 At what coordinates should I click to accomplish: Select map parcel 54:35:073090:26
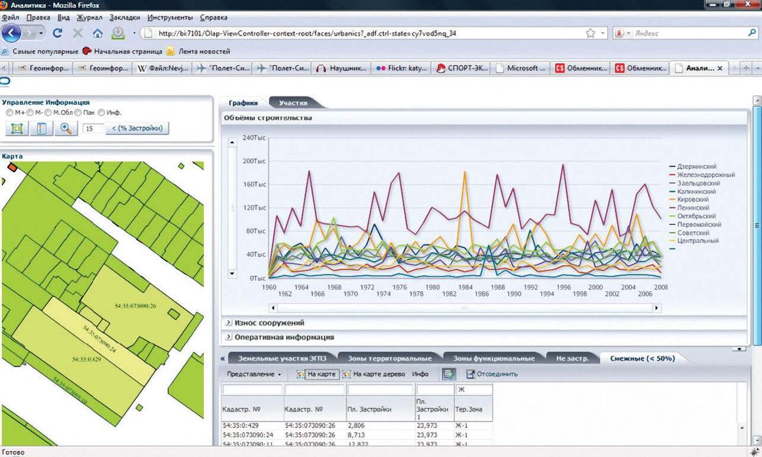coord(135,306)
